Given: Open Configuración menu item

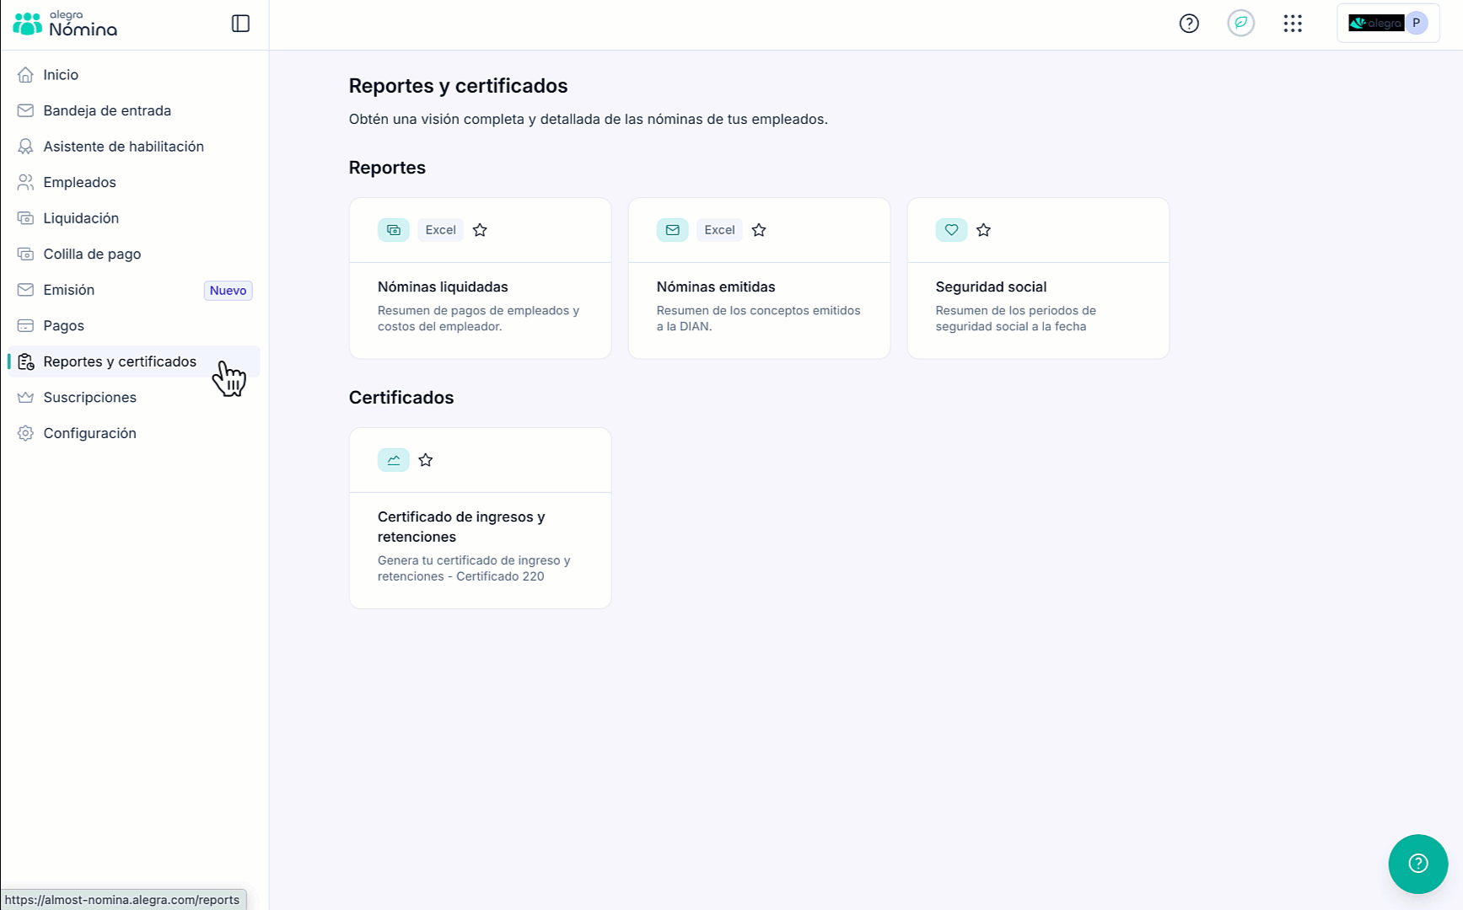Looking at the screenshot, I should [134, 433].
